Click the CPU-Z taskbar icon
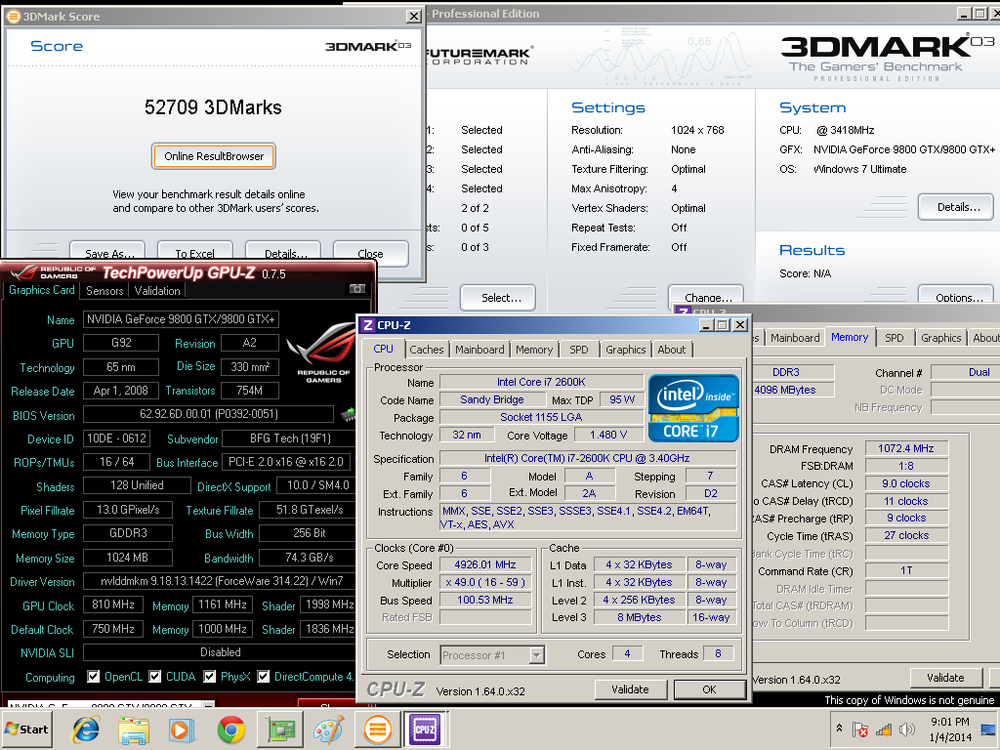Screen dimensions: 1000x750 pos(425,729)
